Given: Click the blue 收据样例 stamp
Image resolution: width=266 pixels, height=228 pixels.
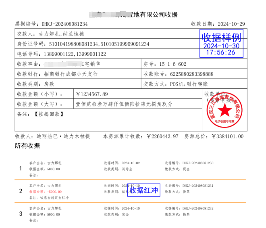Looking at the screenshot, I should (221, 44).
